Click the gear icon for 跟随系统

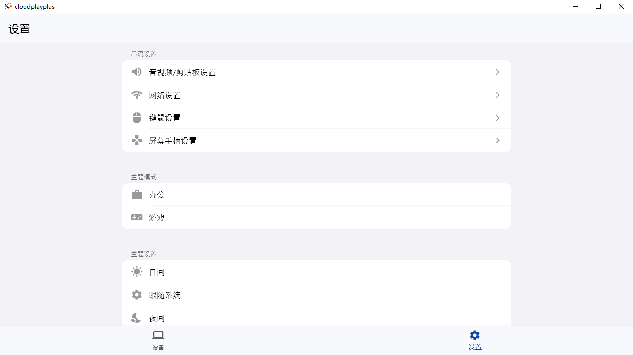tap(137, 295)
